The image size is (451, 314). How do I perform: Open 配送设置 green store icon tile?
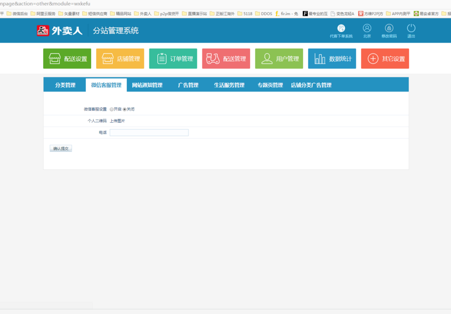[x=67, y=59]
